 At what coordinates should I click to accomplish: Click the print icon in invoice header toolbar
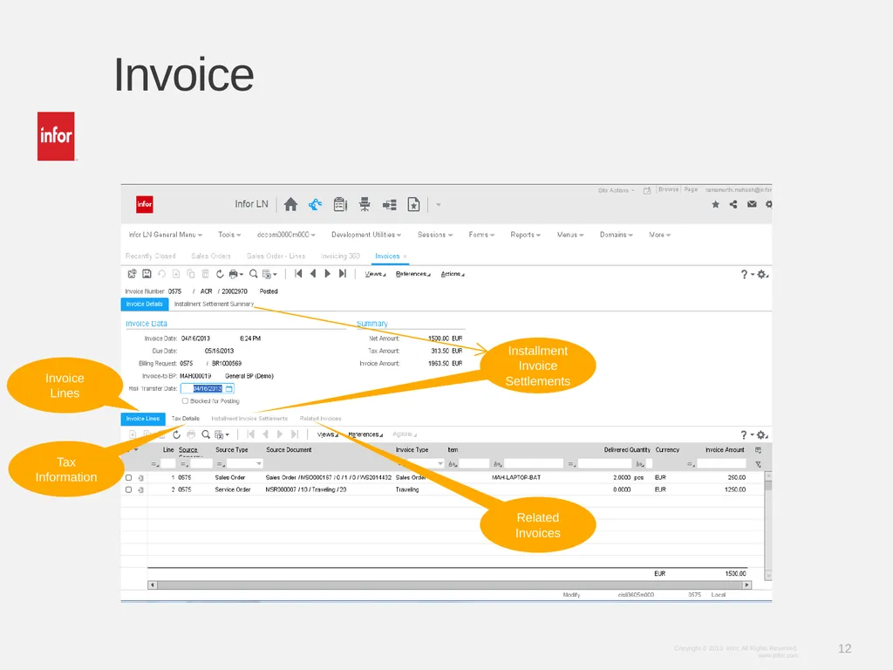click(x=235, y=274)
